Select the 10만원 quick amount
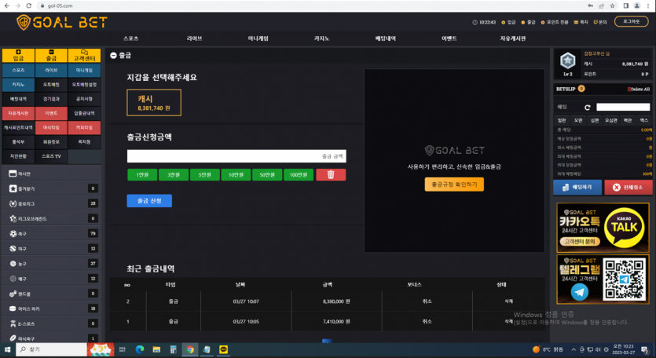This screenshot has height=358, width=656. [236, 175]
